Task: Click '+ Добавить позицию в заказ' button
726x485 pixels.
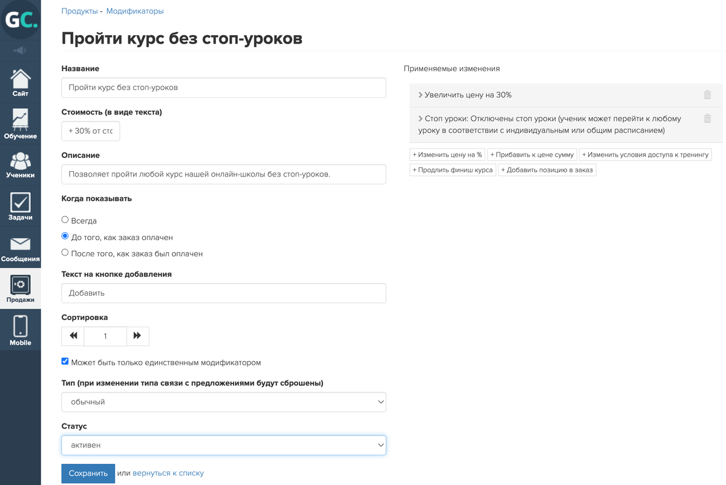Action: 548,170
